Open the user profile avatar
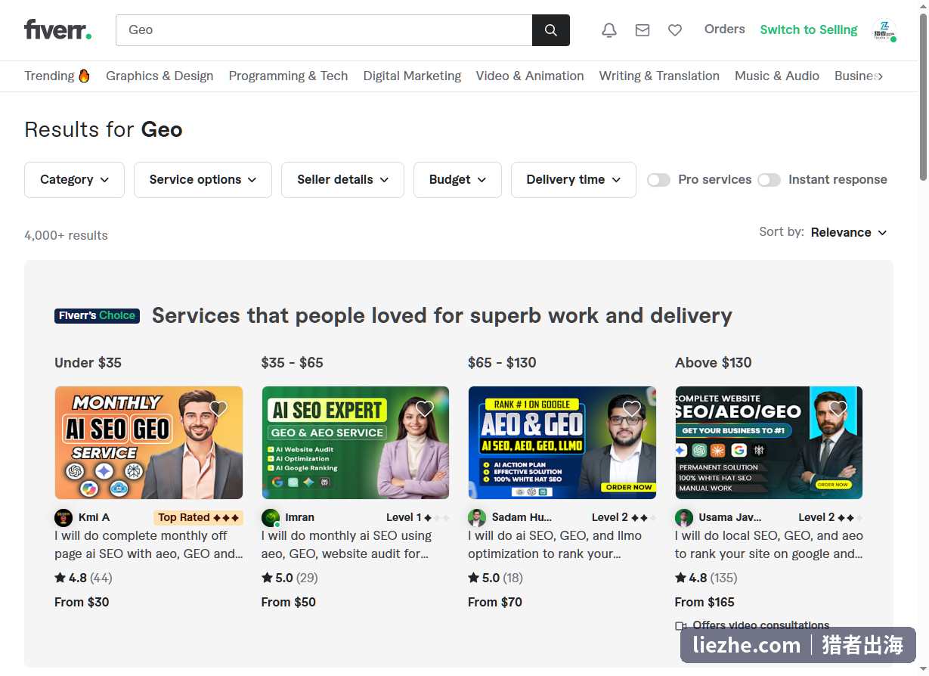 coord(884,30)
